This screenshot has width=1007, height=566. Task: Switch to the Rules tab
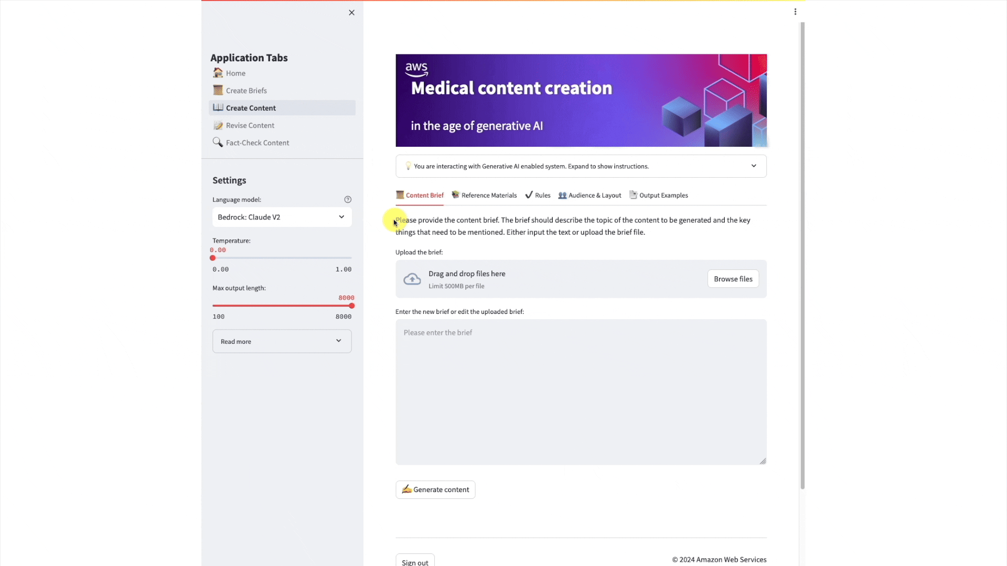[x=538, y=195]
